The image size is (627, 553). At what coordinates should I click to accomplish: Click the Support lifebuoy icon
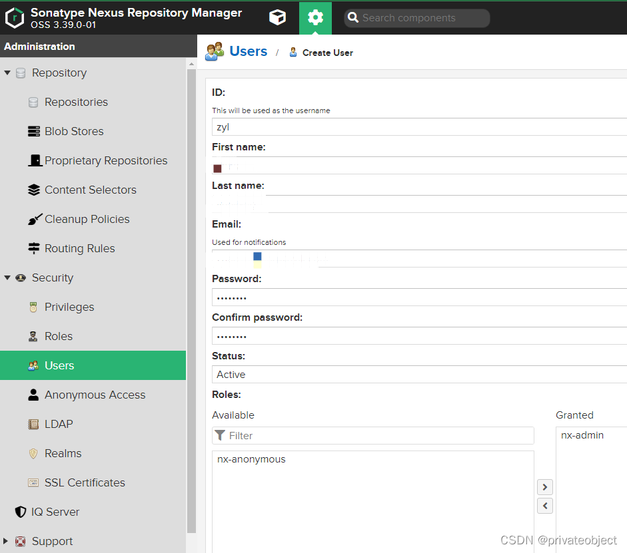(21, 541)
